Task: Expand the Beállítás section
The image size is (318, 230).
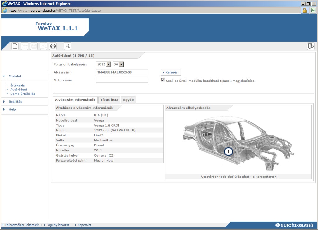Action: (x=4, y=102)
